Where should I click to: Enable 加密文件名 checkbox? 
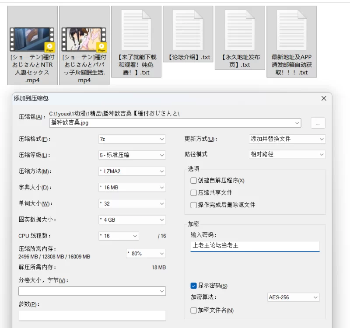193,310
